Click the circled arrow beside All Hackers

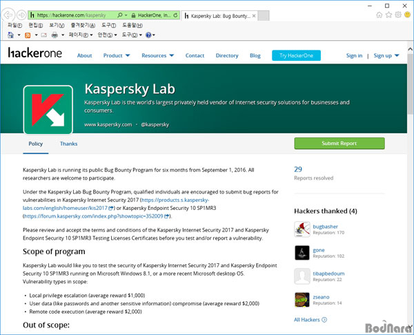click(324, 320)
